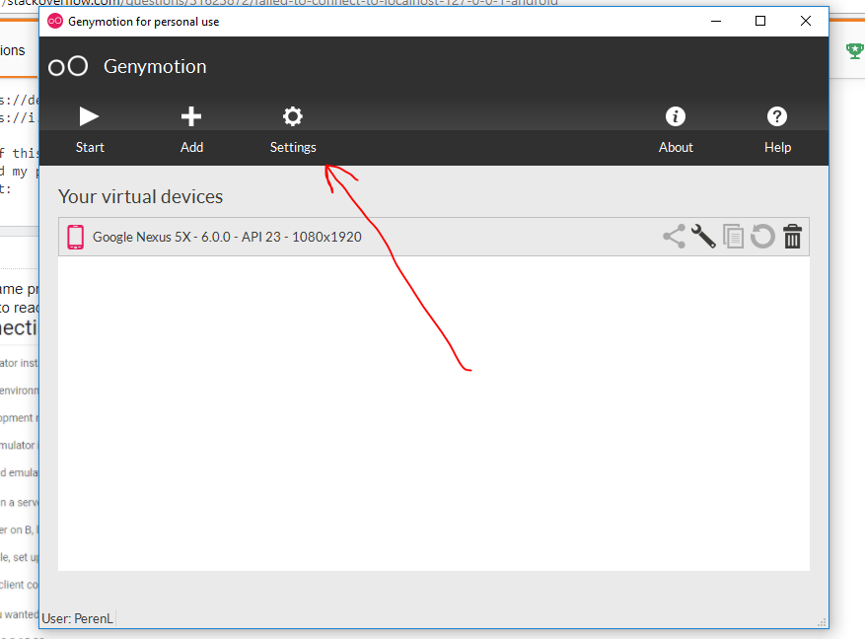Open Genymotion Settings
Viewport: 865px width, 639px height.
(293, 130)
